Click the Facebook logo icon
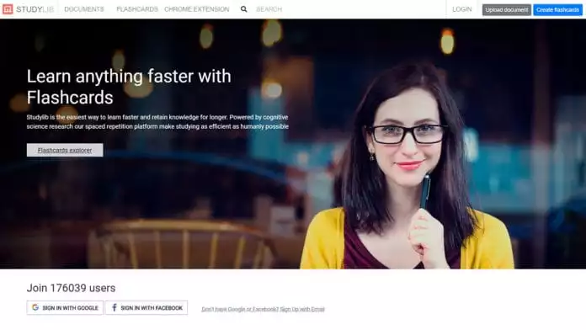Image resolution: width=586 pixels, height=330 pixels. point(115,307)
